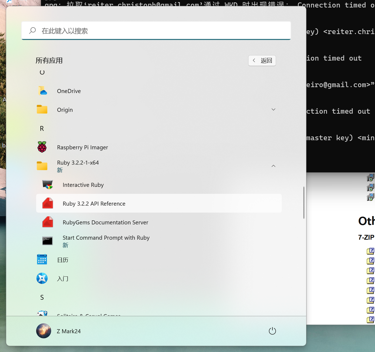Open the Z Mark24 account name
The width and height of the screenshot is (375, 352).
tap(69, 331)
